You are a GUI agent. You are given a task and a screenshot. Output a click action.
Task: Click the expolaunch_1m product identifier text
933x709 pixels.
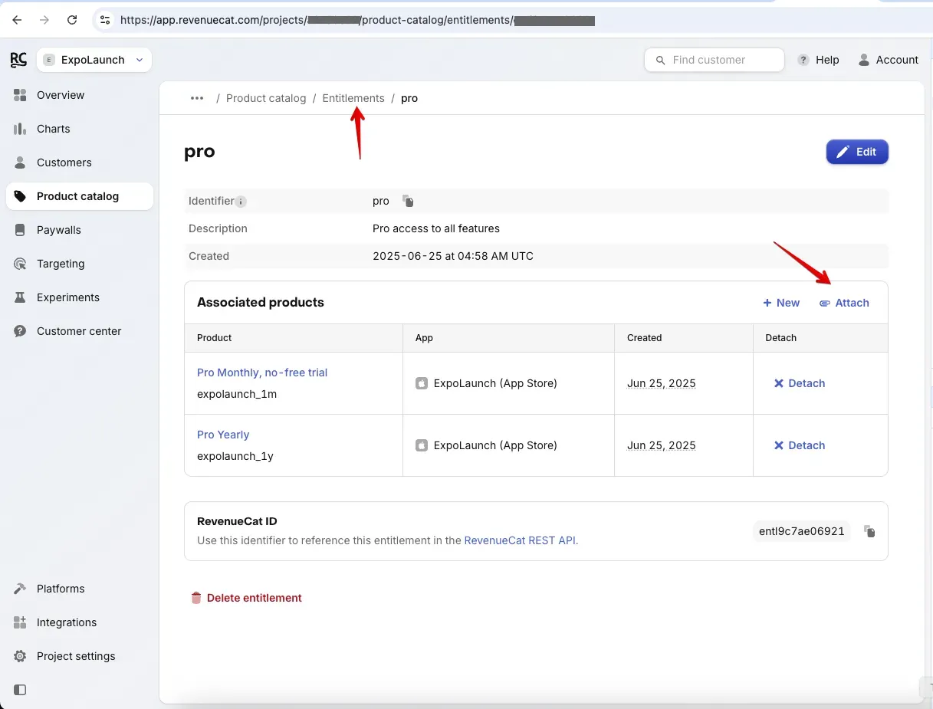tap(237, 394)
